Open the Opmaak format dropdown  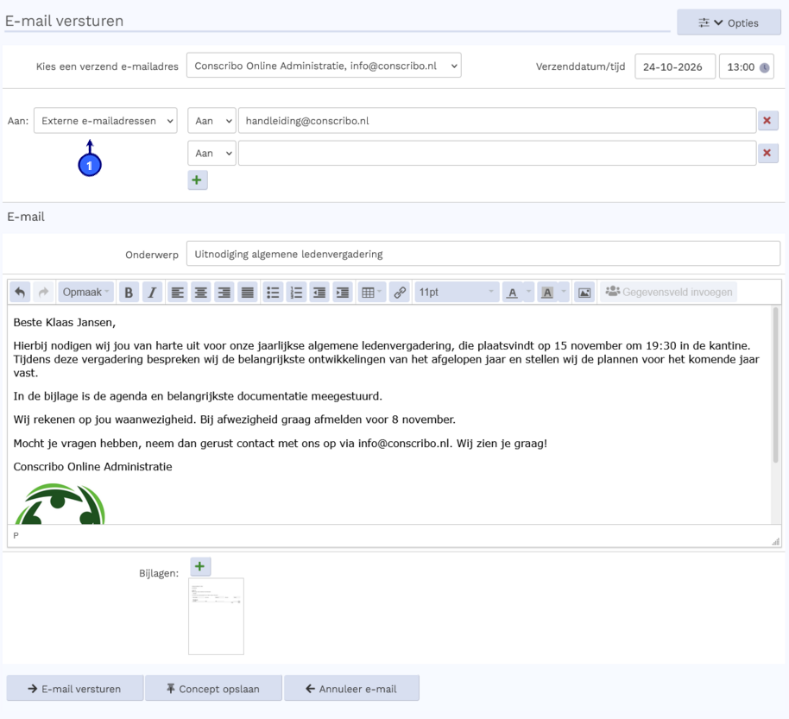tap(86, 293)
